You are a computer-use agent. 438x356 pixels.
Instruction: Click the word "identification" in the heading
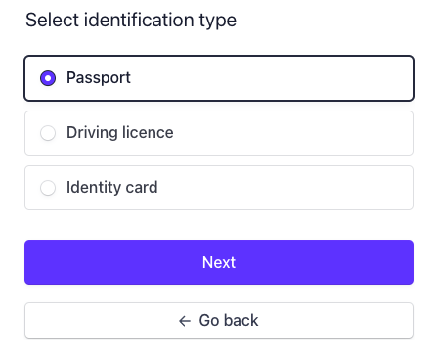(x=139, y=20)
